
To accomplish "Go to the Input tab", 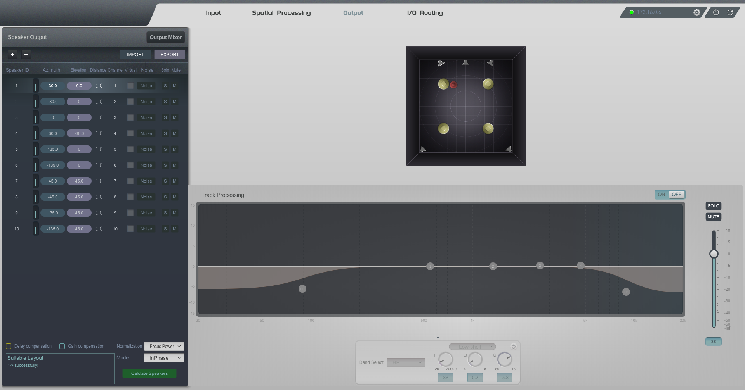I will click(213, 13).
